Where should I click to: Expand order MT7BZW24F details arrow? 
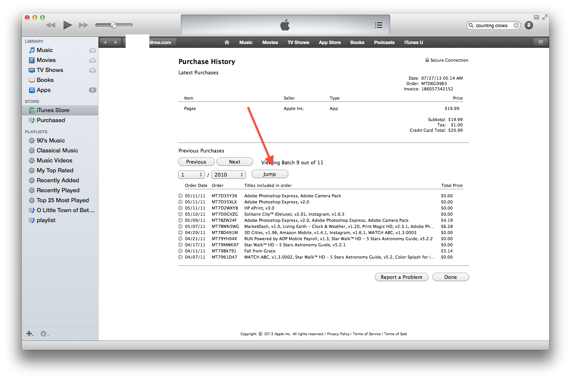click(180, 220)
